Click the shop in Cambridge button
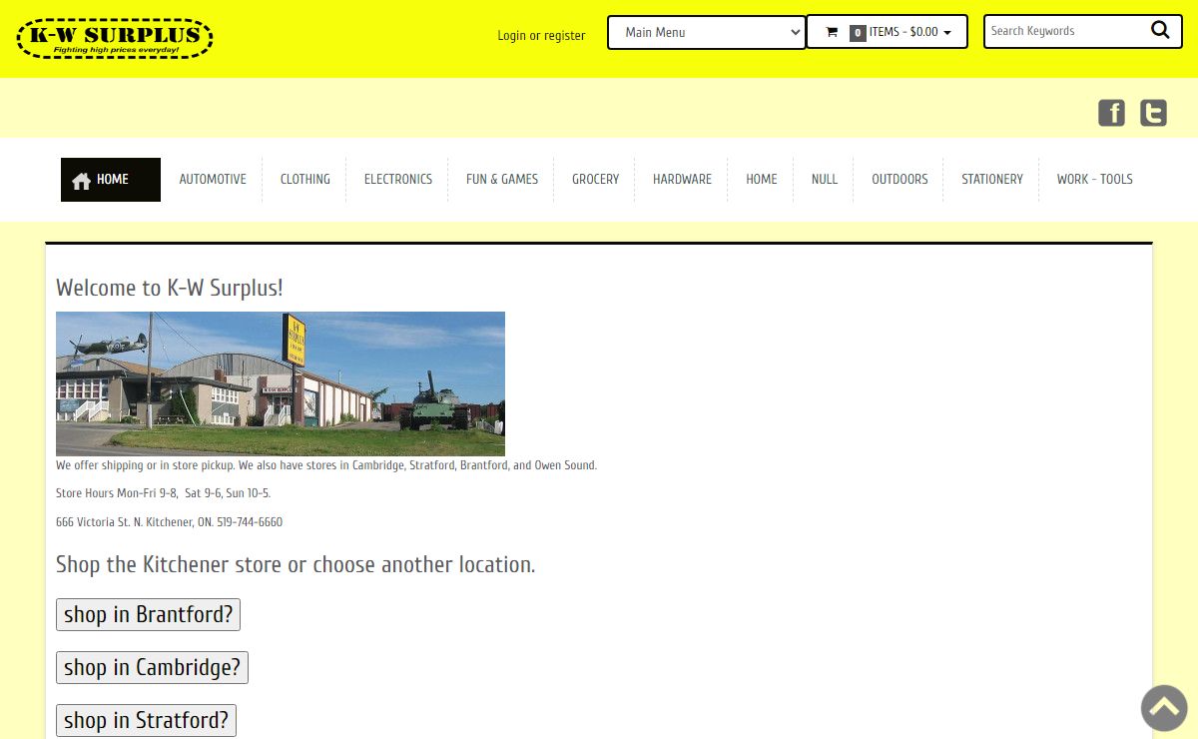 (x=152, y=668)
